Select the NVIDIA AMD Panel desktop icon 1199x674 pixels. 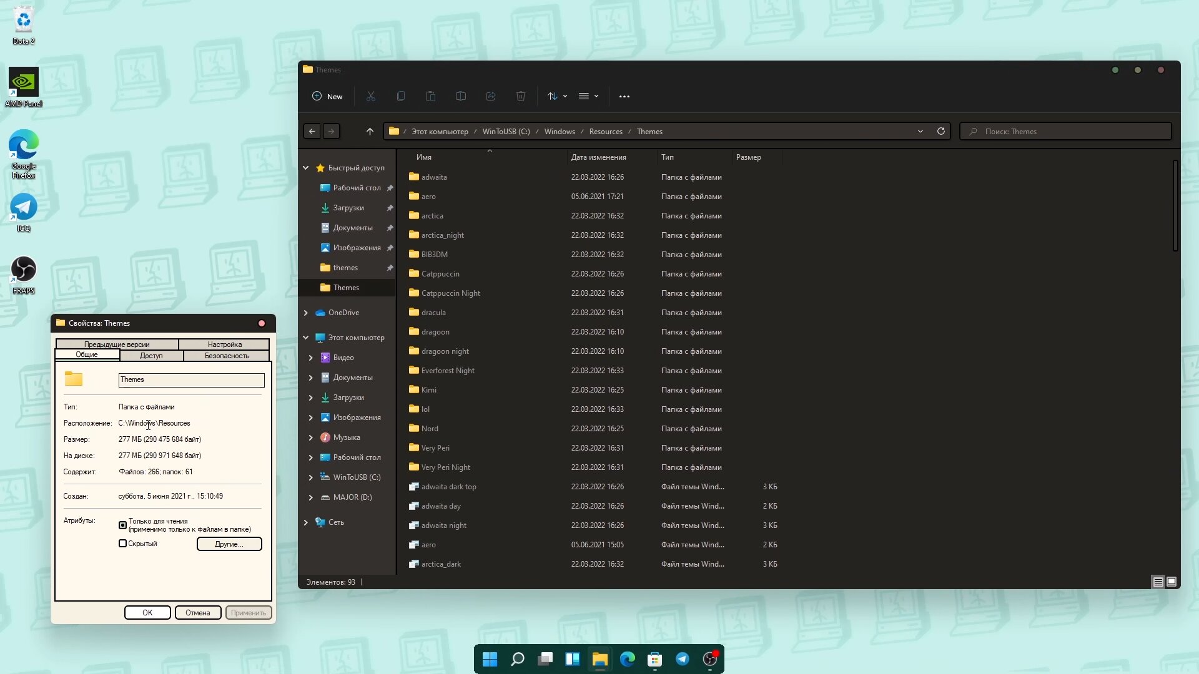(x=24, y=87)
